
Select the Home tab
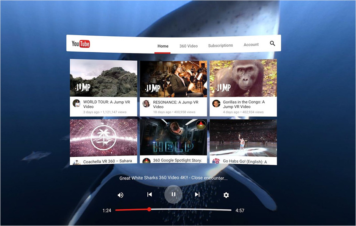[163, 46]
